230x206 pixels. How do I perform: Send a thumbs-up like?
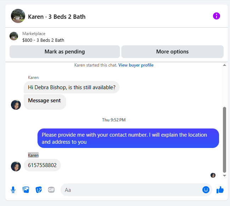(x=220, y=190)
